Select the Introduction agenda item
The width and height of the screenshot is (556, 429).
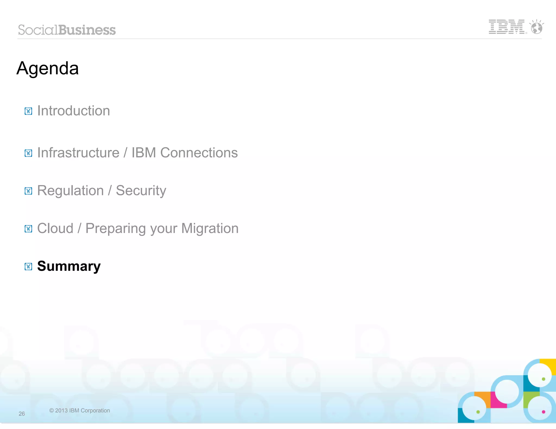click(x=74, y=111)
